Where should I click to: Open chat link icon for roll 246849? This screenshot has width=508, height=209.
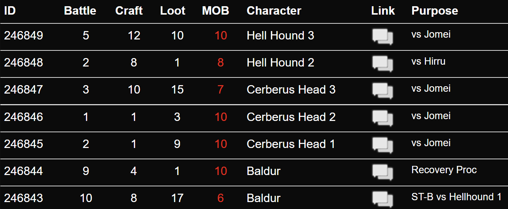(383, 37)
